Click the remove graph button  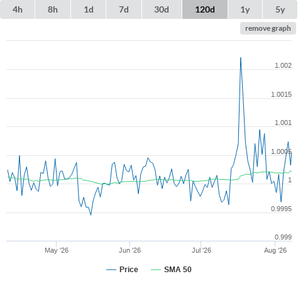tap(268, 28)
